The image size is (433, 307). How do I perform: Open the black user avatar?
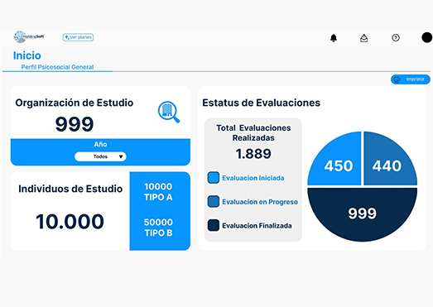(x=427, y=37)
